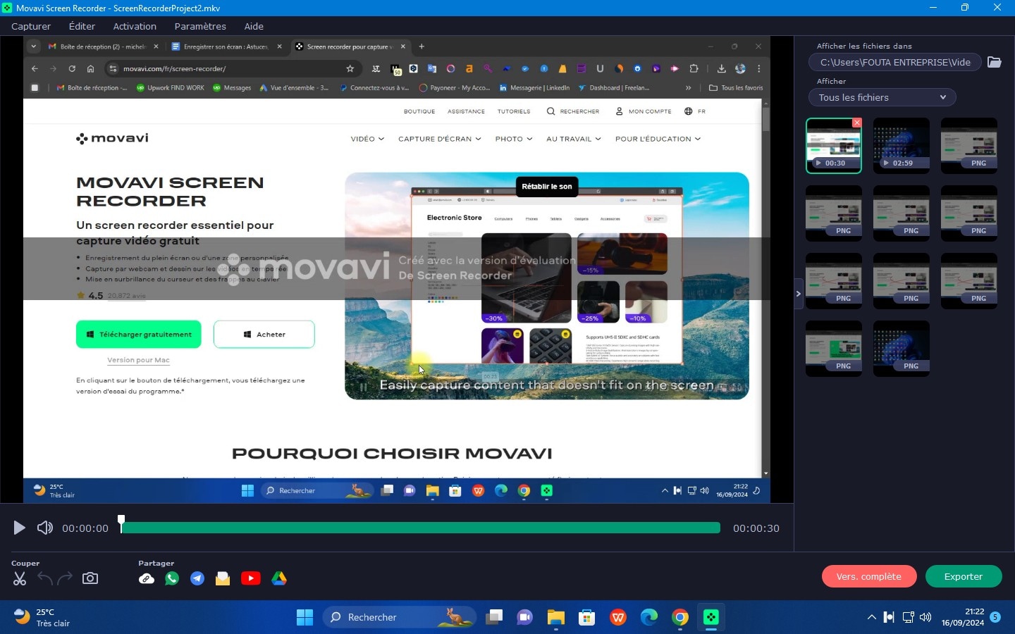Open the Tous les fichiers dropdown

(x=882, y=97)
